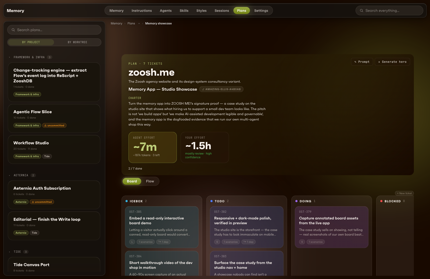430x279 pixels.
Task: Click the S size badge on OST-382
Action: 217,242
